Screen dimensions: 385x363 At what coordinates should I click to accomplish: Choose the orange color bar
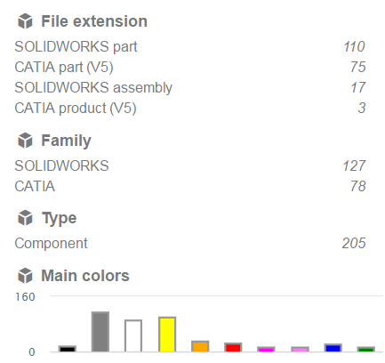pyautogui.click(x=200, y=346)
